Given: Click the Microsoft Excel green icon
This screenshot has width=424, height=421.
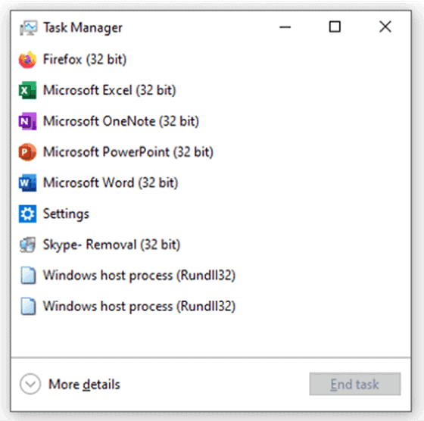Looking at the screenshot, I should coord(27,90).
